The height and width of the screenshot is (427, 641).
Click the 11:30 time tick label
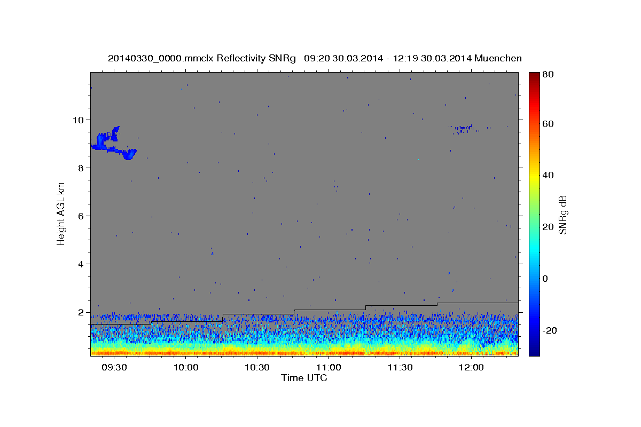400,368
